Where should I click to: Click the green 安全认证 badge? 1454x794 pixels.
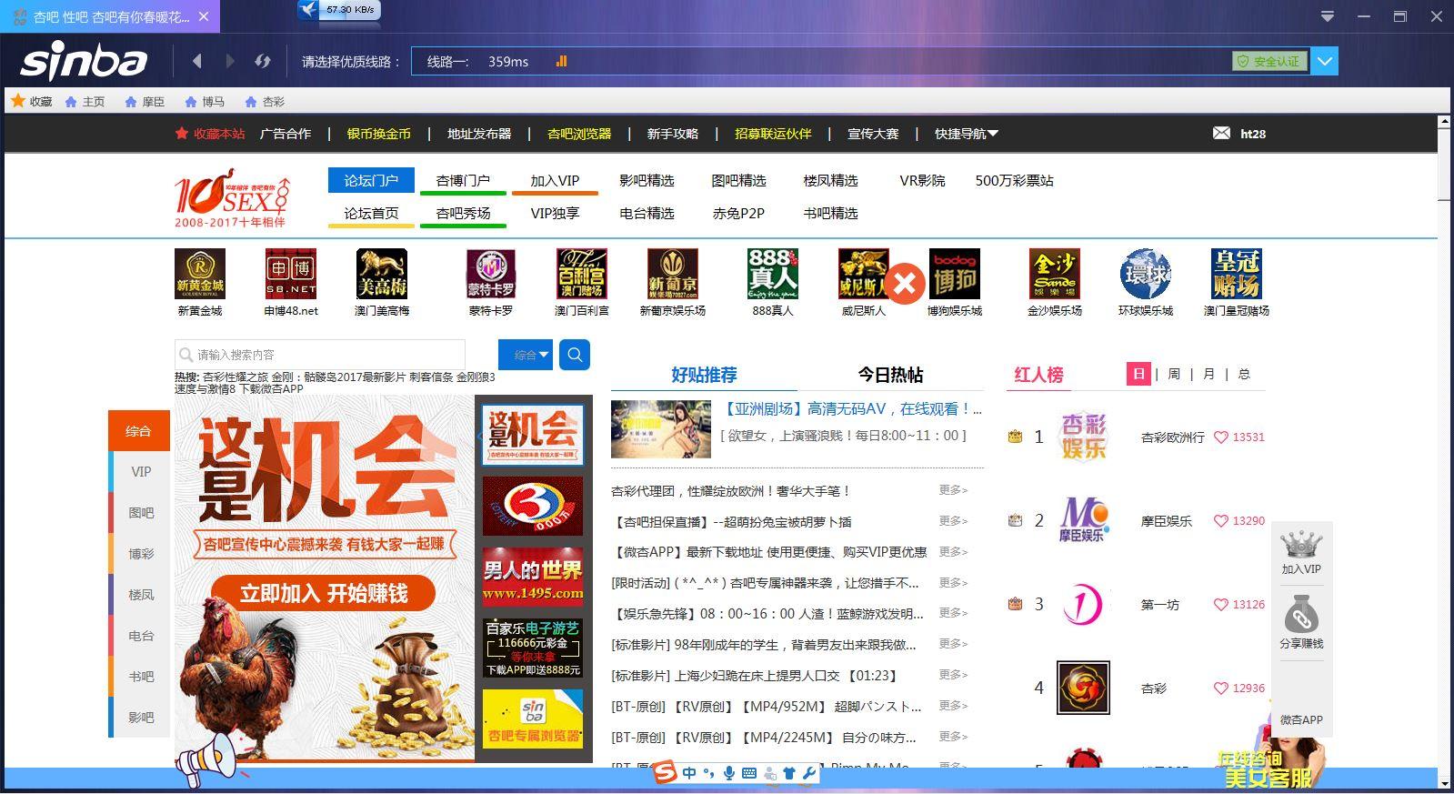(x=1270, y=61)
